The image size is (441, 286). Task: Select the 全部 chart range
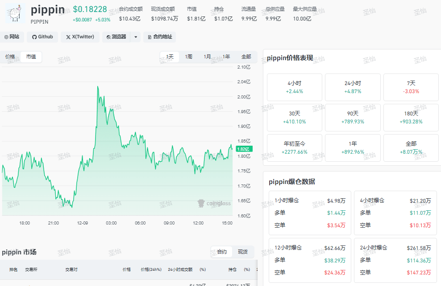click(246, 57)
